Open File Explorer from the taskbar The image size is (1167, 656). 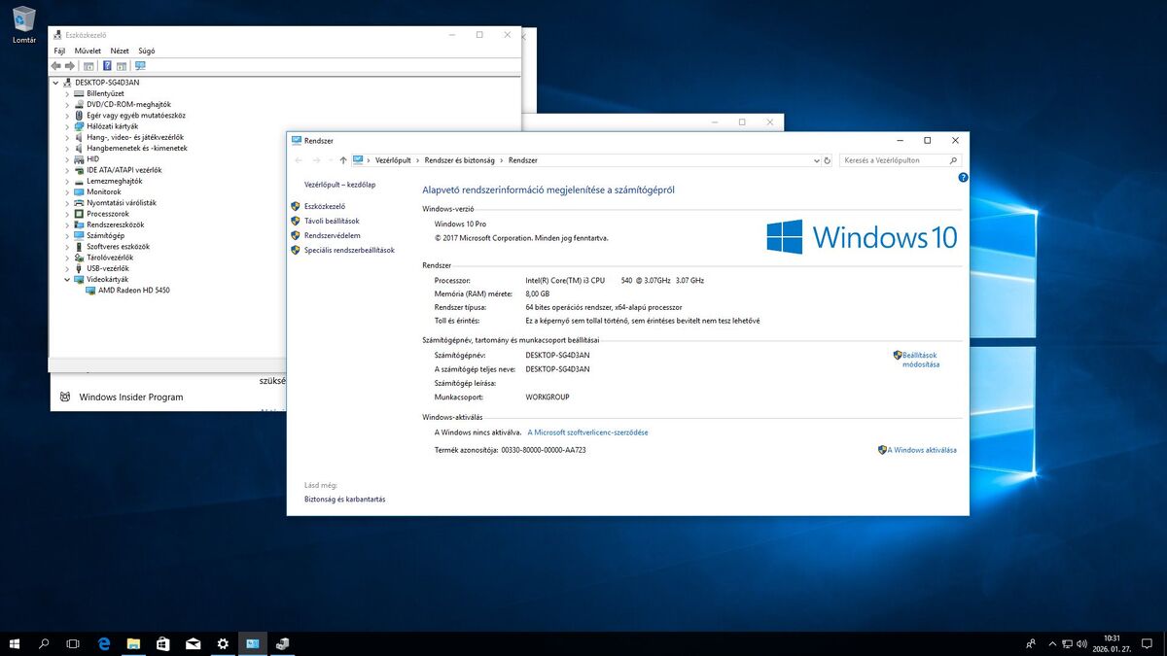(x=133, y=643)
